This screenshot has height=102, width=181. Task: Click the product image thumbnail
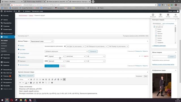pos(162,86)
